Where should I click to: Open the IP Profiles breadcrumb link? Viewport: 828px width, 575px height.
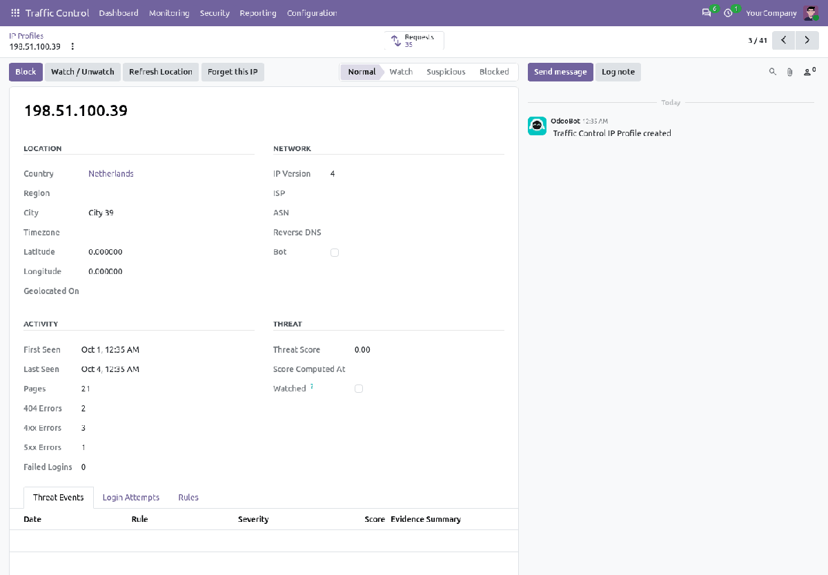click(x=26, y=36)
